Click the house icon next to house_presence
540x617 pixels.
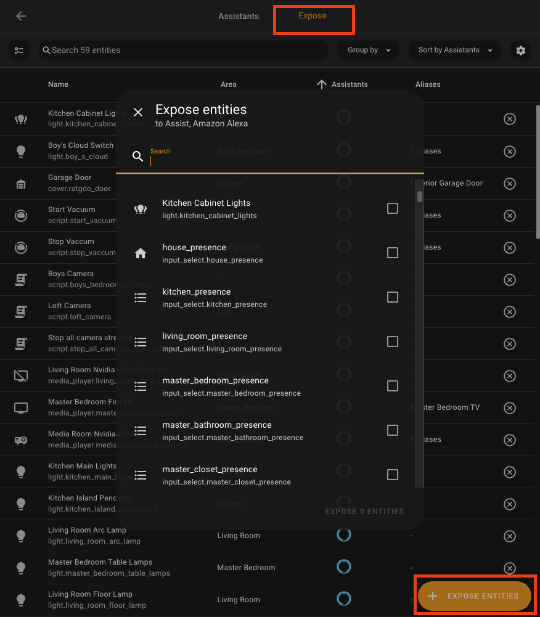coord(141,253)
